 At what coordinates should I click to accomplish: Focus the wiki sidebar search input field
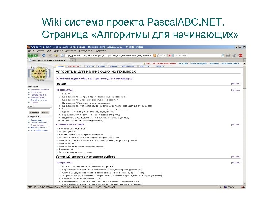39,109
